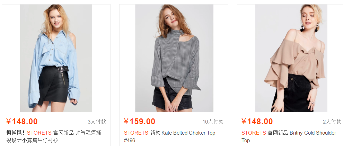Click STORETS brand in Britny Cold Shoulder title
Viewport: 343px width, 146px height.
254,133
